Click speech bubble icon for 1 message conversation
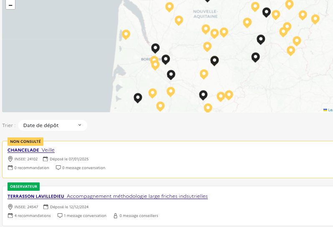The height and width of the screenshot is (227, 333). coord(60,216)
